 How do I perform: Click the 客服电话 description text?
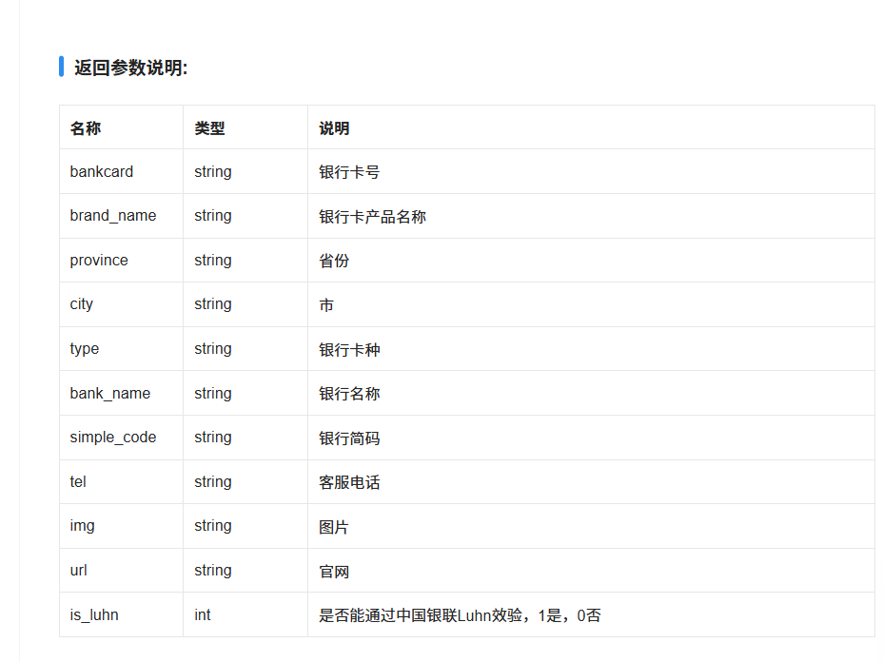pyautogui.click(x=346, y=481)
